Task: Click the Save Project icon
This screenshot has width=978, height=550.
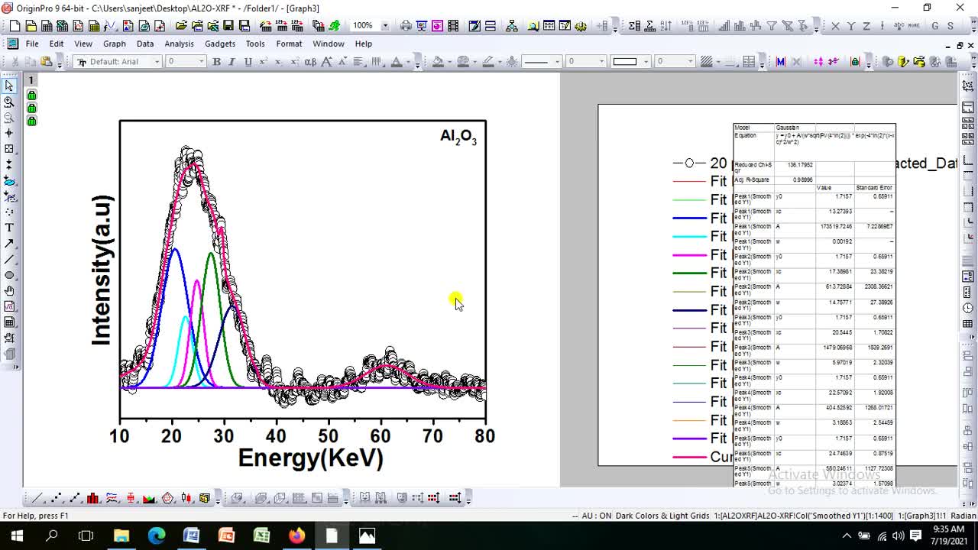Action: (228, 25)
